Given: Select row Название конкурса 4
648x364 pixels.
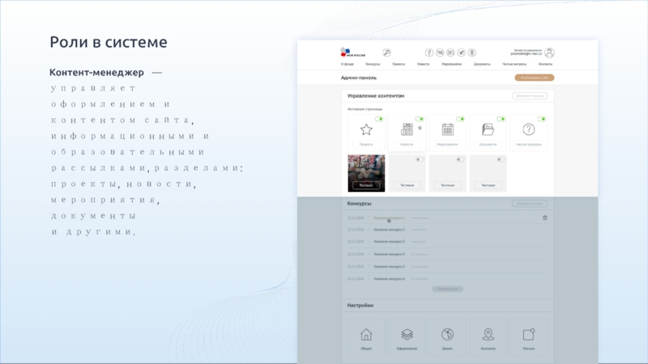Looking at the screenshot, I should (448, 254).
